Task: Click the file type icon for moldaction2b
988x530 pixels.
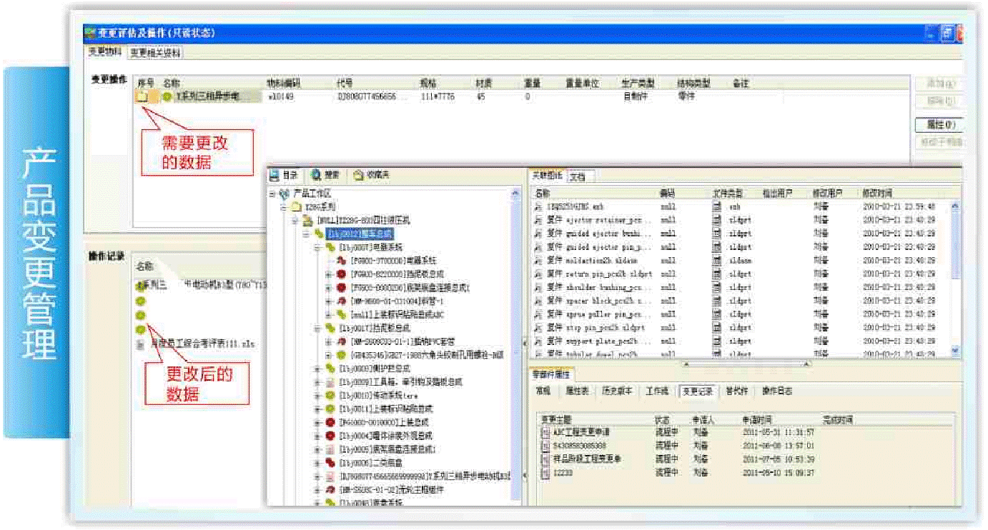Action: pyautogui.click(x=716, y=261)
